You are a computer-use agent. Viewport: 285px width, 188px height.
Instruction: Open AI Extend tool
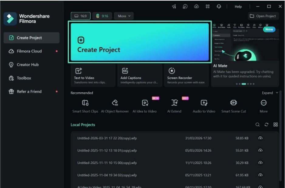(174, 106)
